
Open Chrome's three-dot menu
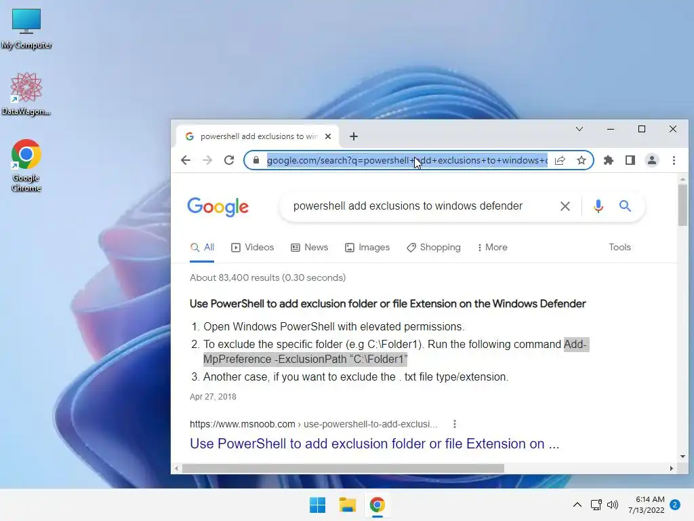(674, 160)
